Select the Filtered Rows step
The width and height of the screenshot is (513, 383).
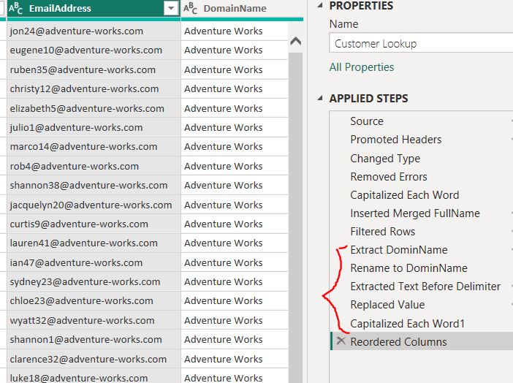tap(383, 232)
